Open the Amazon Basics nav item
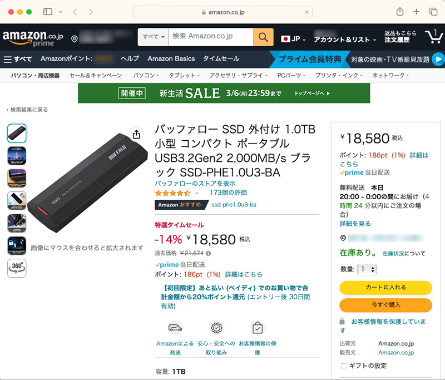The height and width of the screenshot is (380, 445). click(x=171, y=58)
